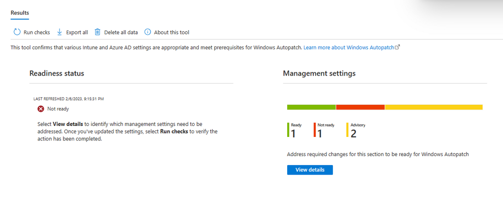Screen dimensions: 503x216
Task: Click the Run checks refresh icon
Action: coord(17,32)
